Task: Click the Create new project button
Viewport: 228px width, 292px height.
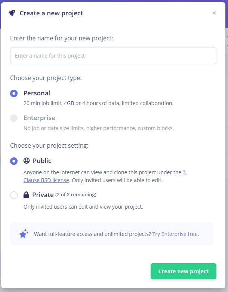Action: (x=183, y=271)
